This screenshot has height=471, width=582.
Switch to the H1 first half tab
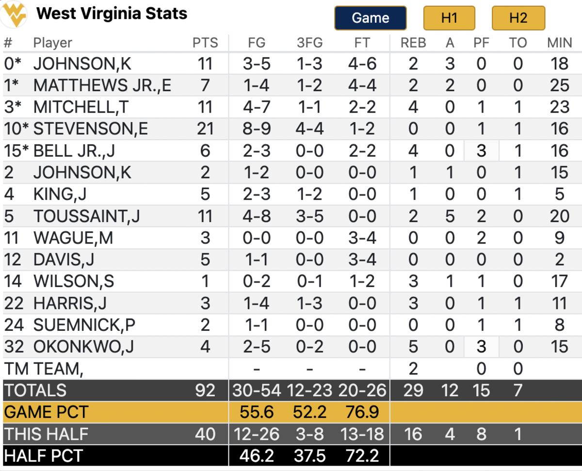[x=449, y=18]
